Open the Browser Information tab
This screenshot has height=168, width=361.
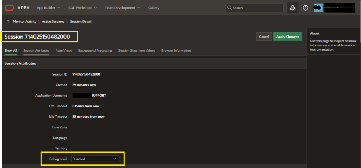tap(176, 51)
